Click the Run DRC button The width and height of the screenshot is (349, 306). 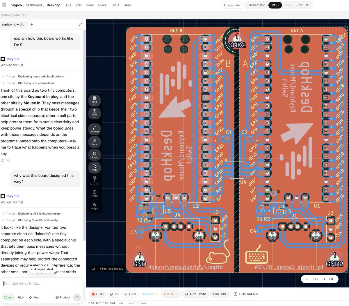coord(220,294)
